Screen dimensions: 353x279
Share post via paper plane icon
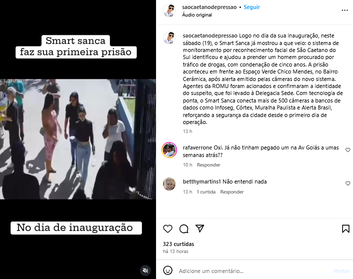[199, 228]
